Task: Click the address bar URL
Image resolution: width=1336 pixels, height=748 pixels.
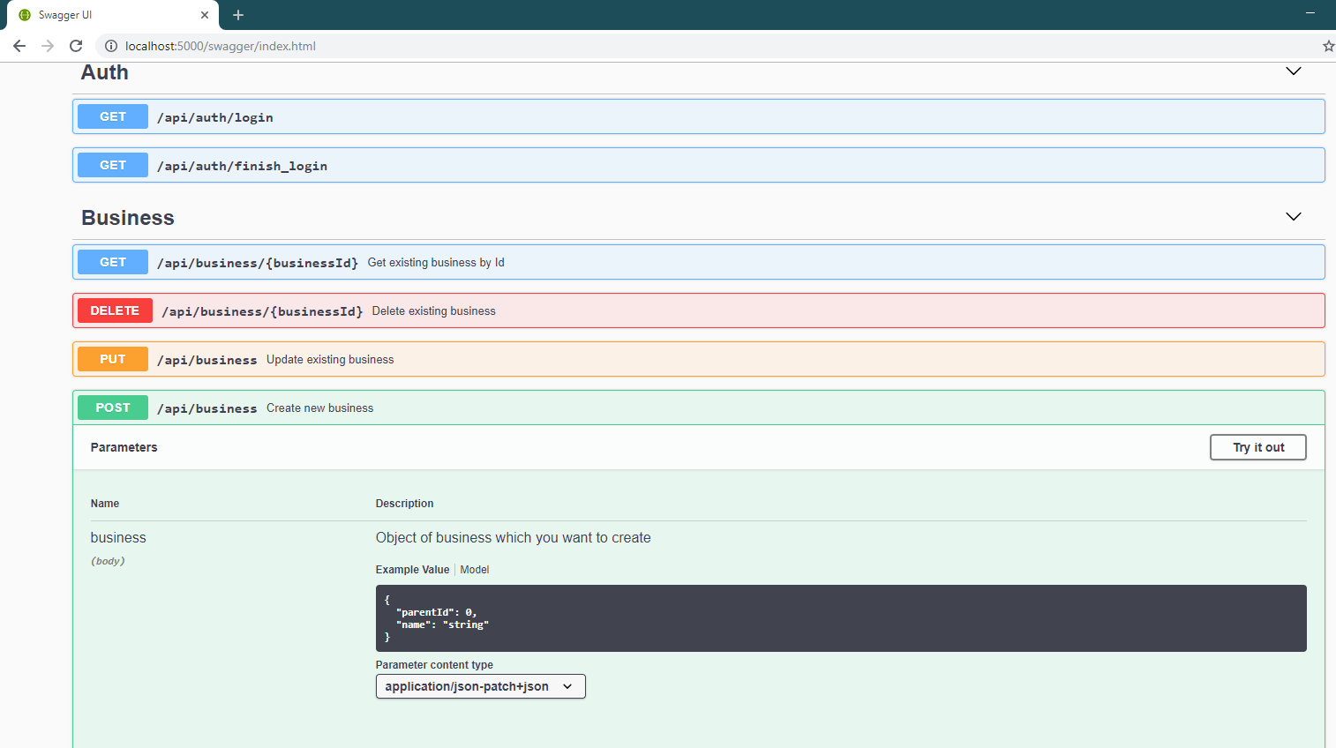Action: click(221, 46)
